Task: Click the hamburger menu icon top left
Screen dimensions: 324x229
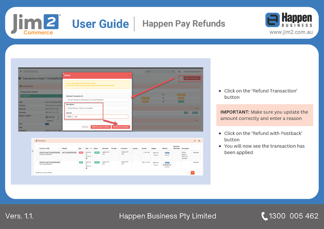Action: 21,72
